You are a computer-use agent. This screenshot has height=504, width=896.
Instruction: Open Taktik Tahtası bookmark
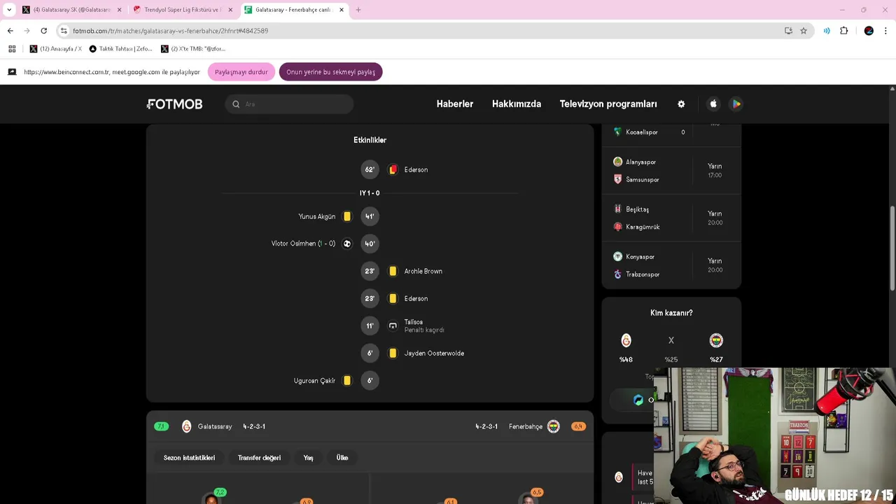(120, 49)
